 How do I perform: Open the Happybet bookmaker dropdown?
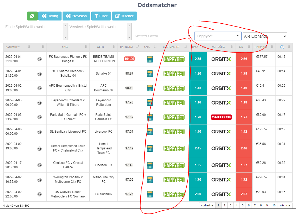click(218, 36)
